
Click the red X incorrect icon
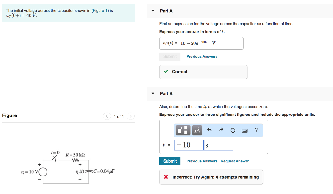[x=166, y=177]
